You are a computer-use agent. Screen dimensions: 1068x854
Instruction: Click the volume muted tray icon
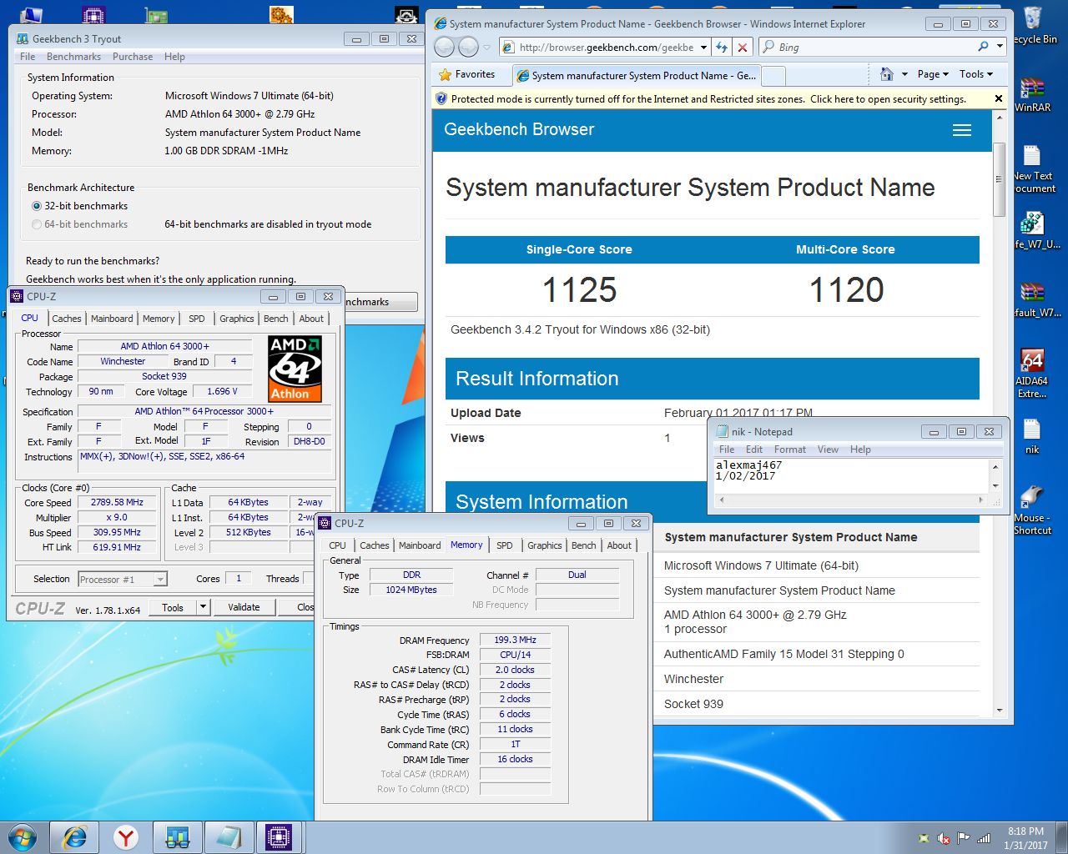[x=944, y=838]
